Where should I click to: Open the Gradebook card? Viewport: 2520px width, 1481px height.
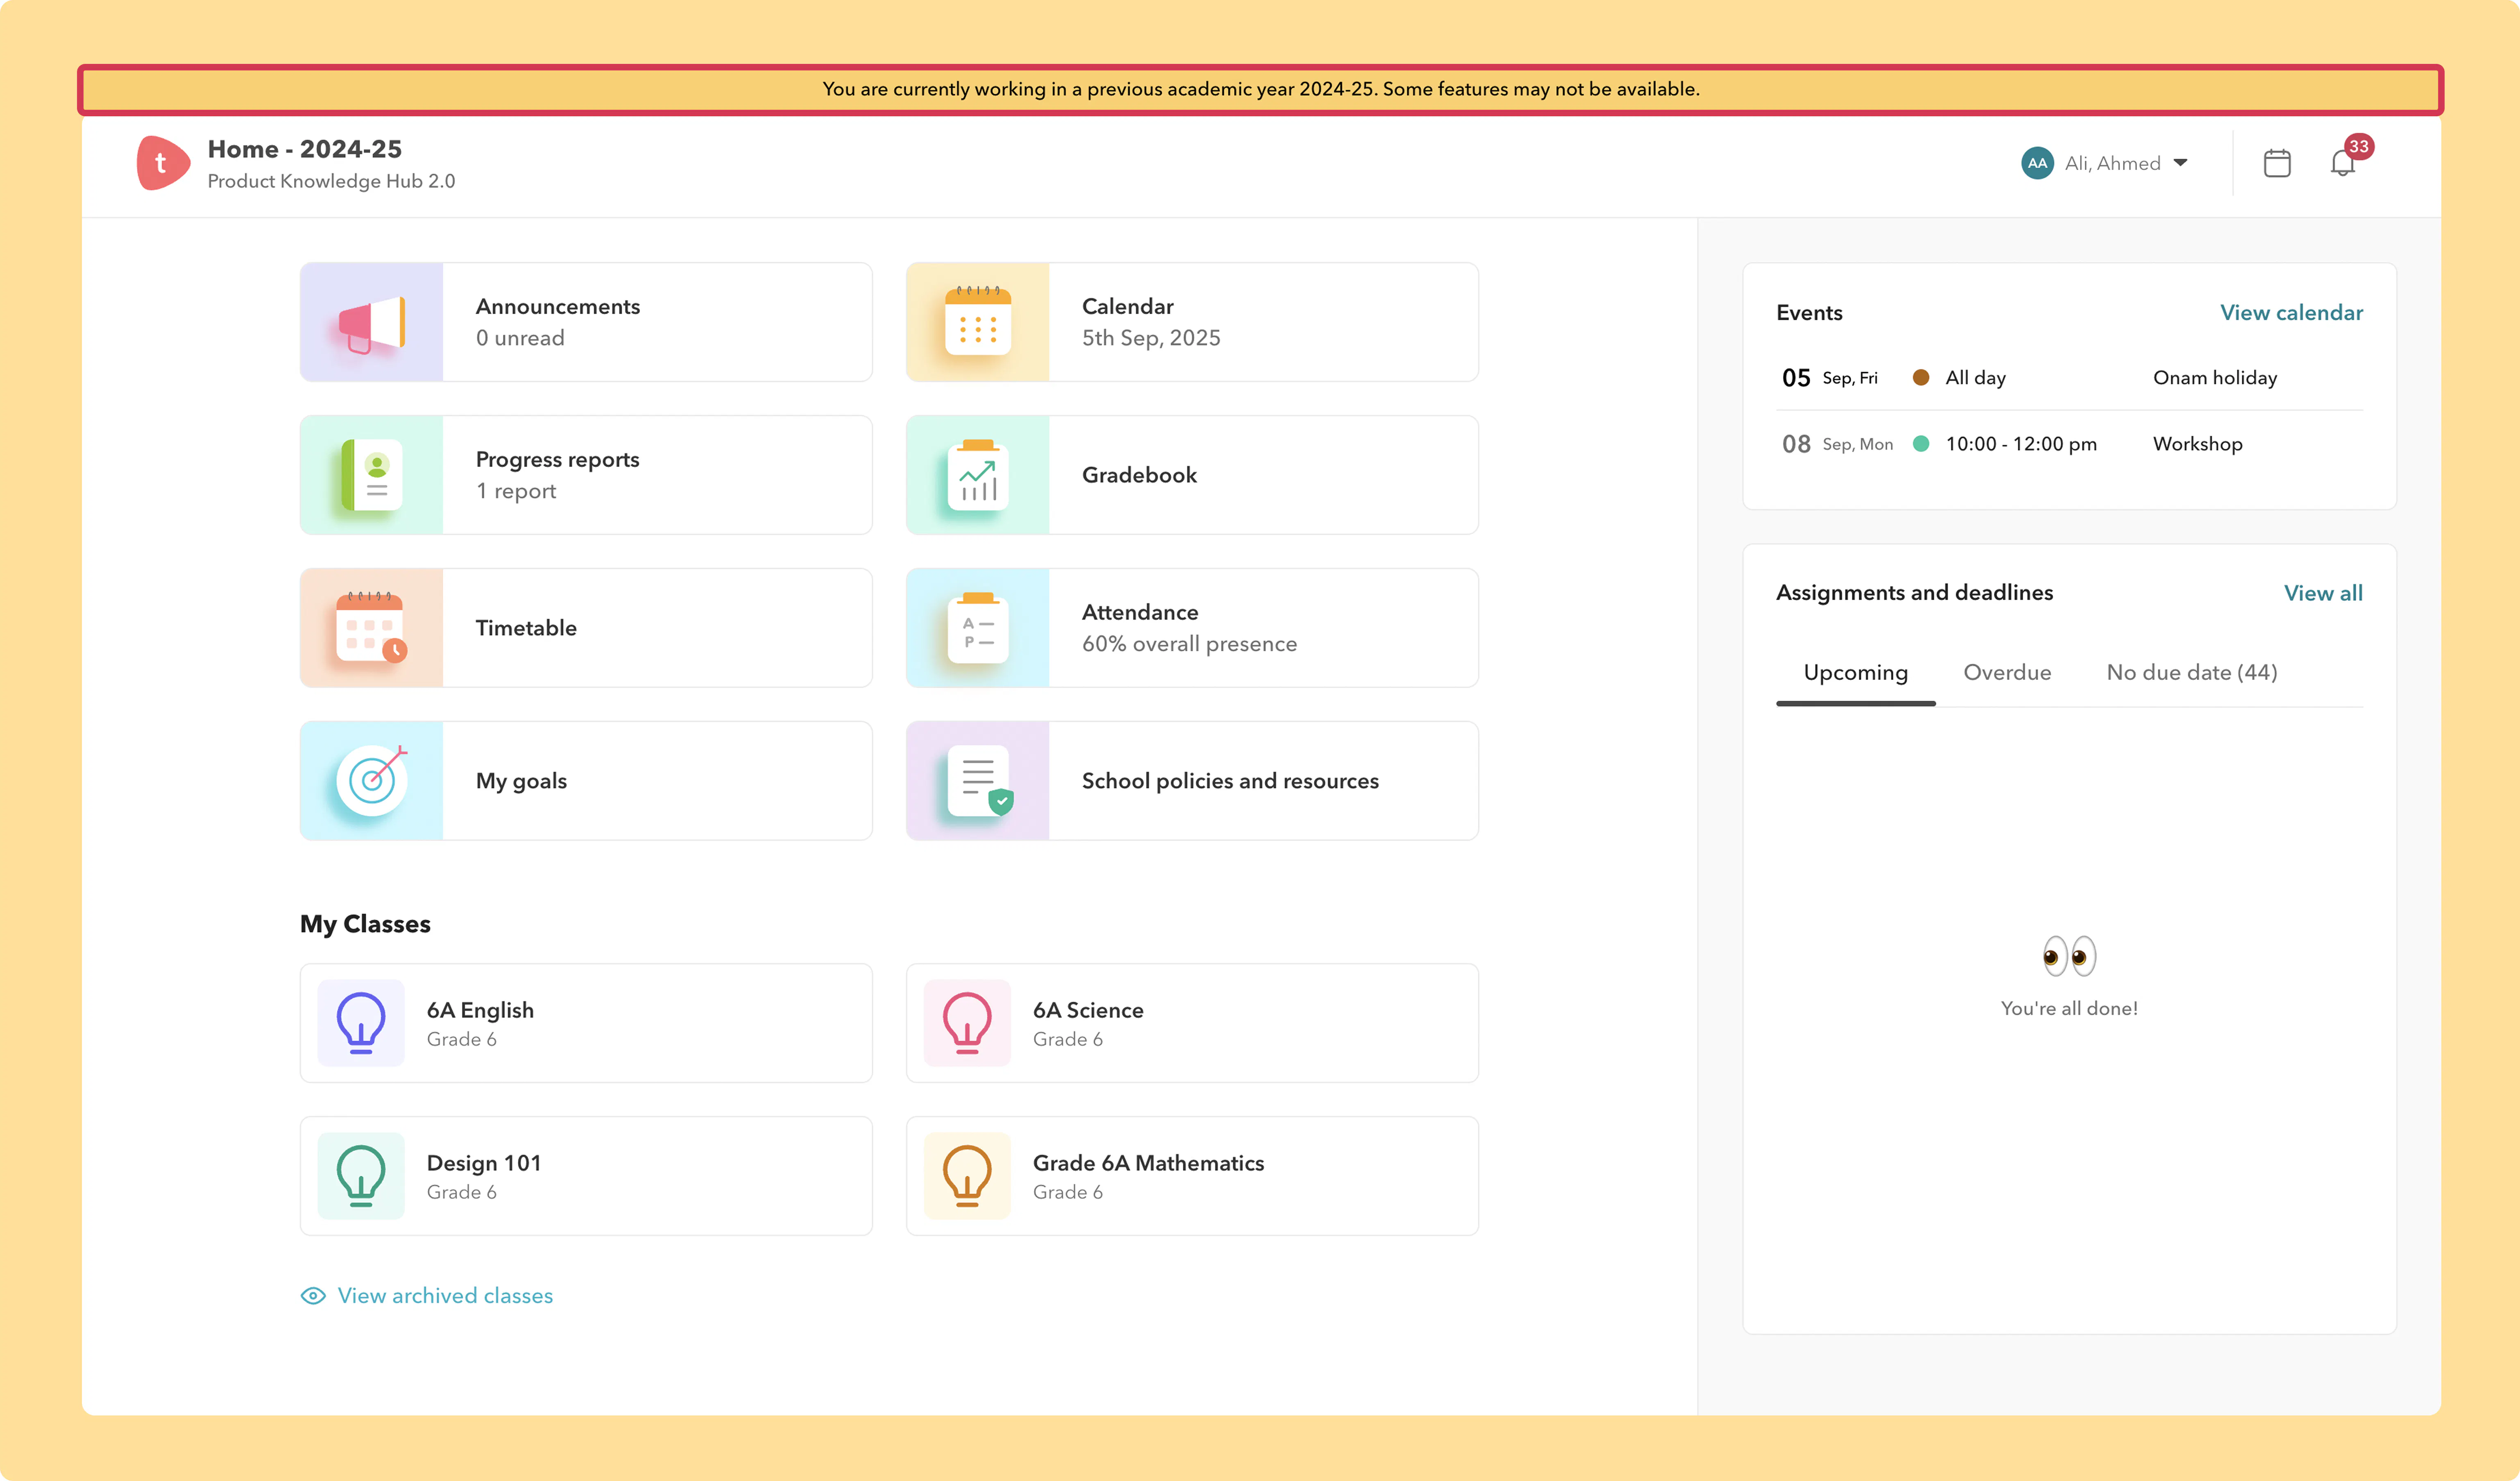[1192, 475]
